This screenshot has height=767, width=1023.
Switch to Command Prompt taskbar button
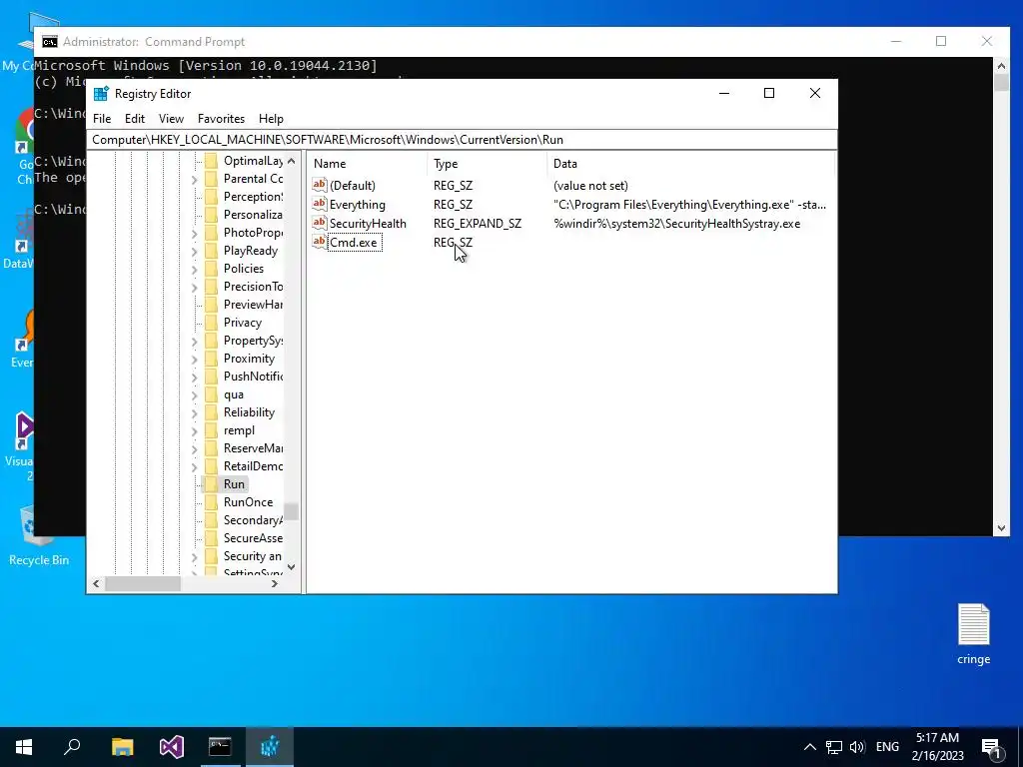[x=220, y=747]
